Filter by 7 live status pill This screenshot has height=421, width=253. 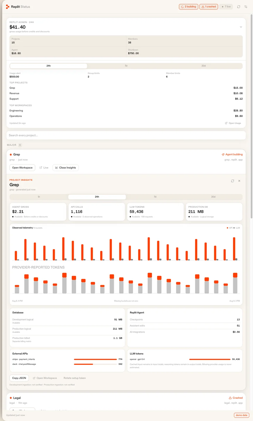coord(226,6)
